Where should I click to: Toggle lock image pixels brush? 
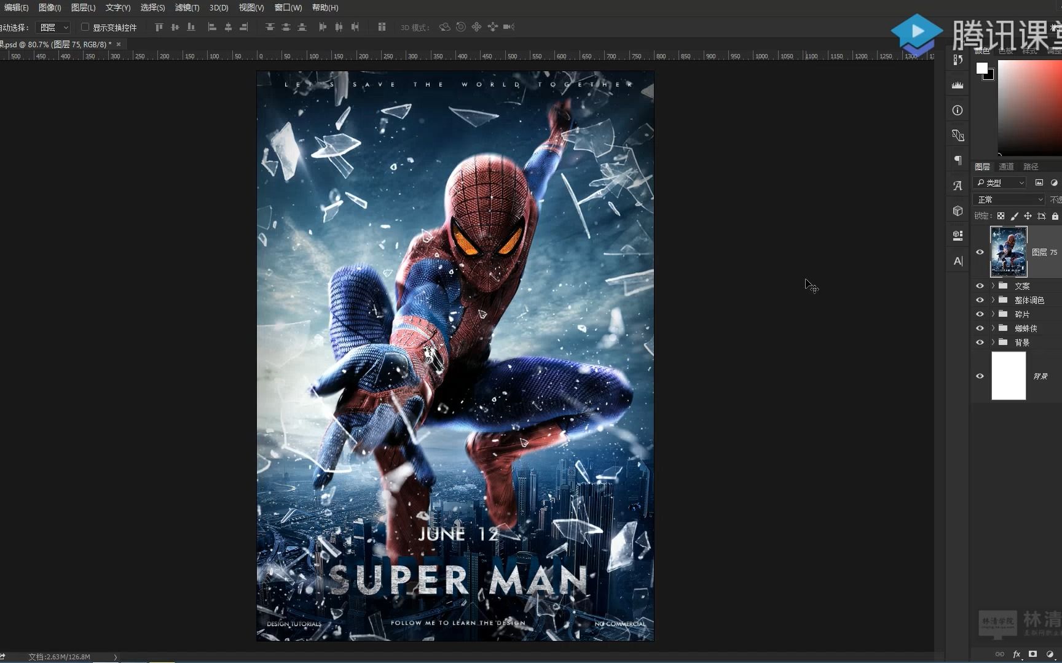point(1014,216)
